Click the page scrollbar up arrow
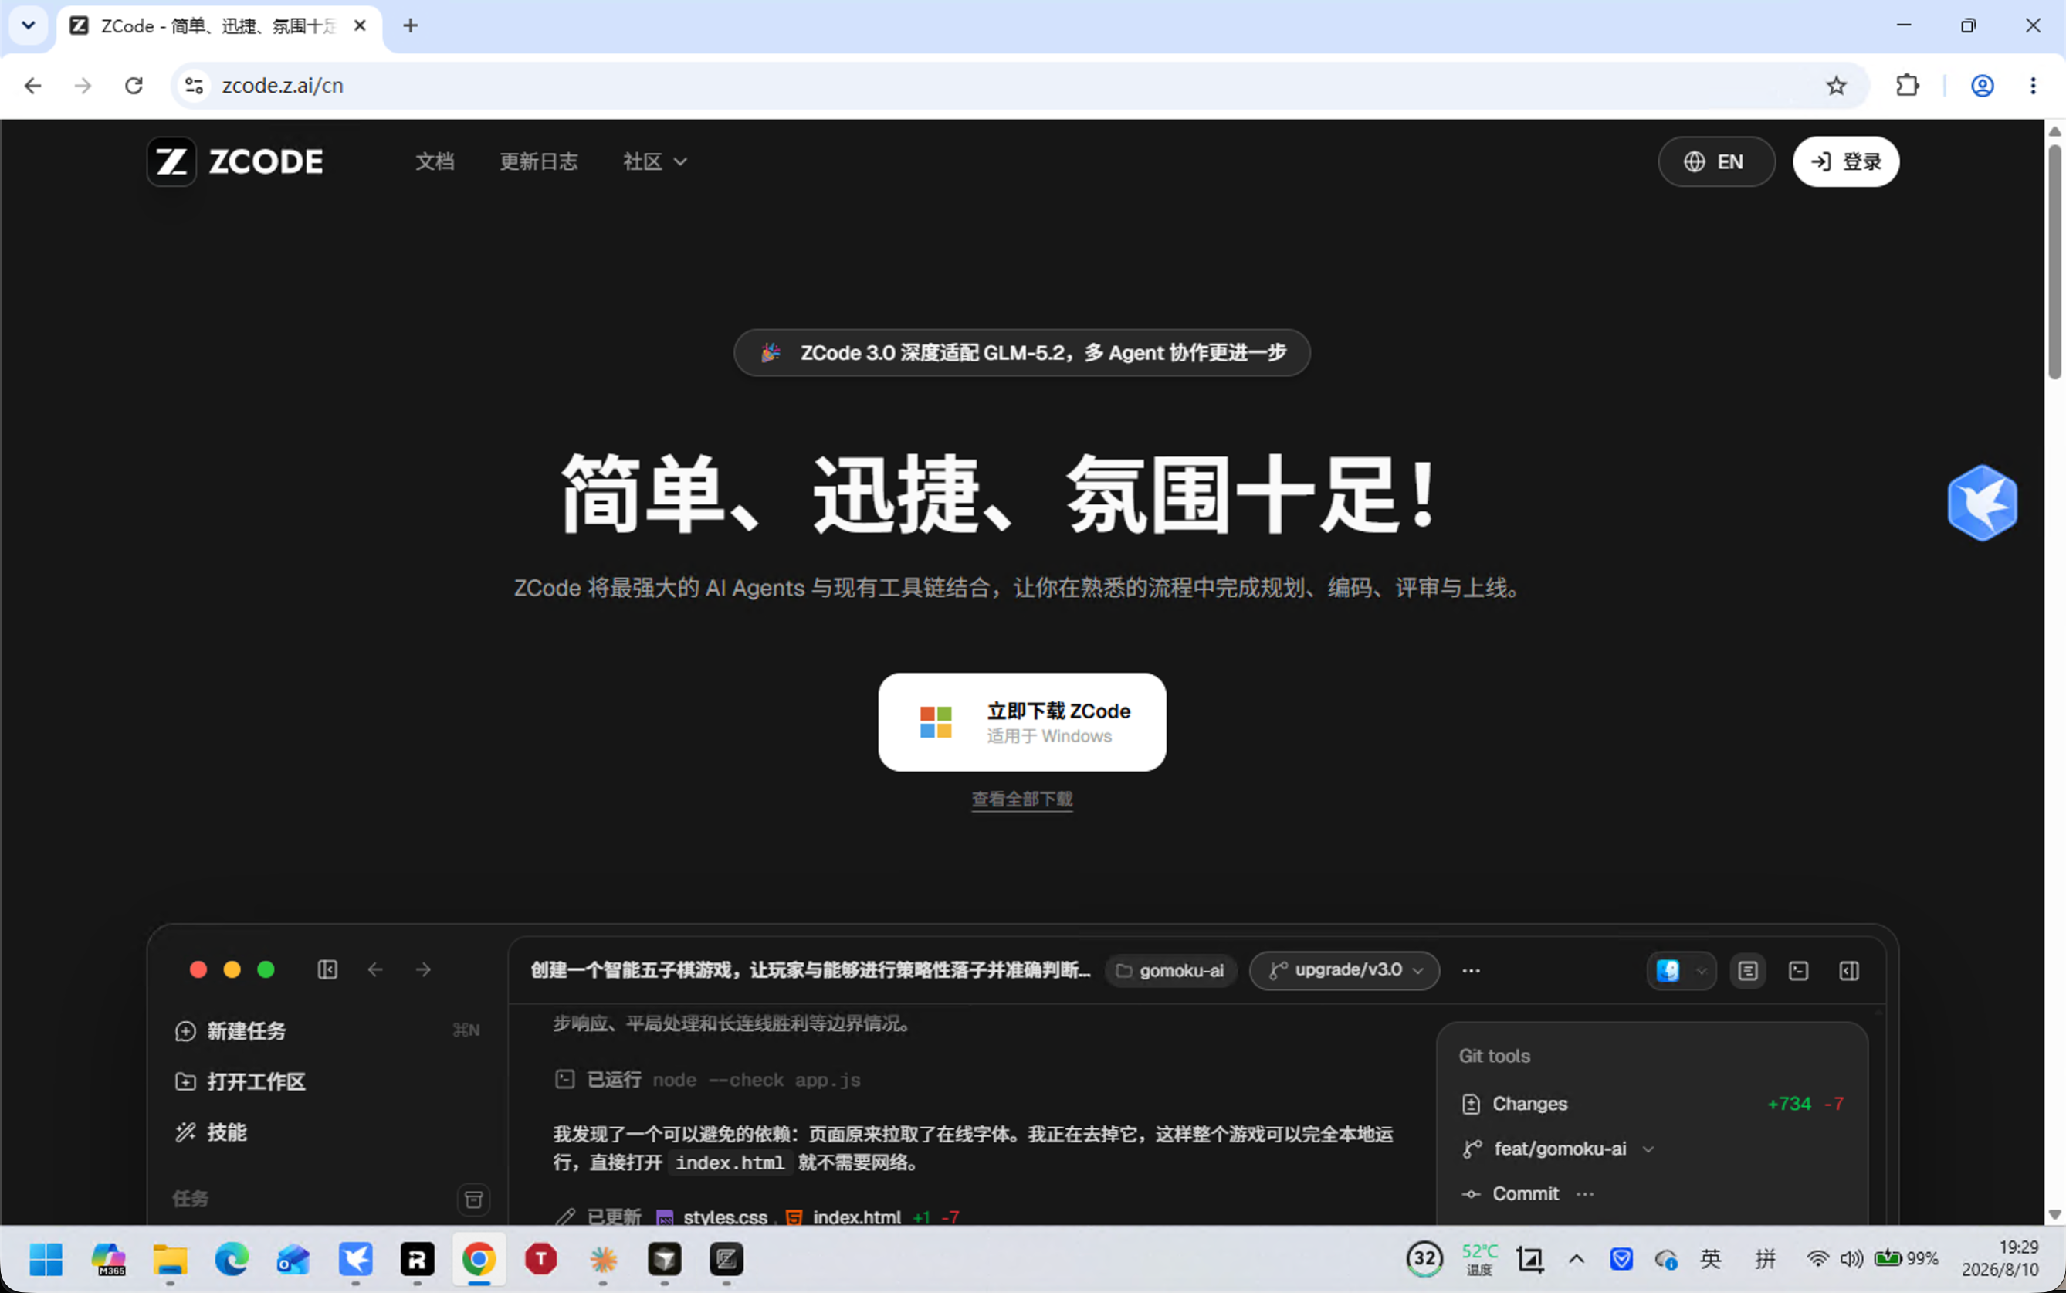Viewport: 2066px width, 1293px height. click(x=2055, y=131)
